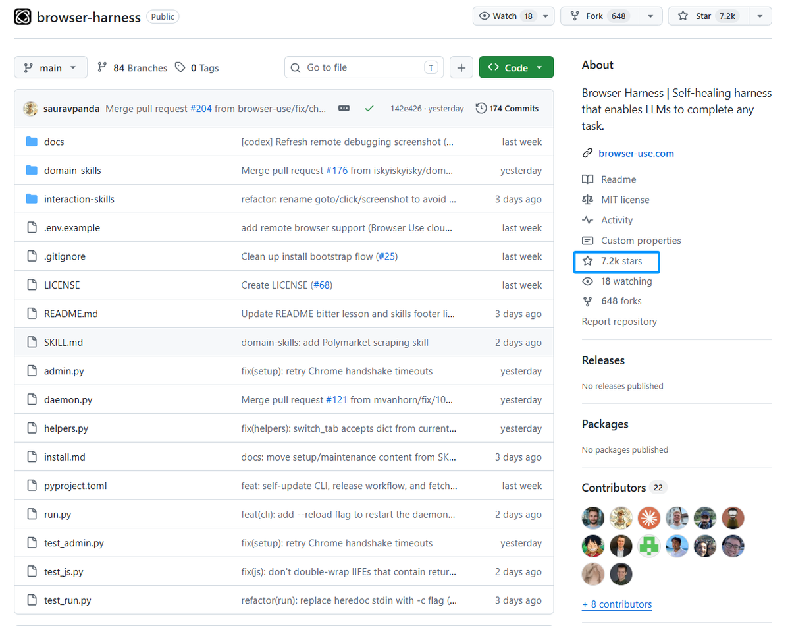Open the browser-use.com website link
This screenshot has width=790, height=626.
[636, 154]
